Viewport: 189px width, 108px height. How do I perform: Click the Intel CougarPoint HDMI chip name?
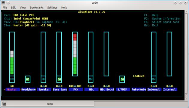31,19
